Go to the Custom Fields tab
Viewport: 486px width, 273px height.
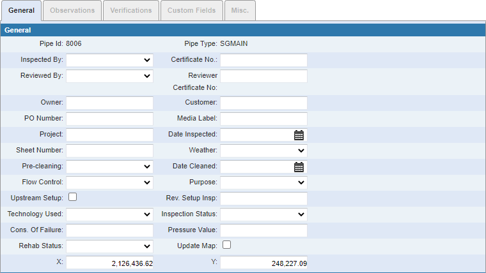pyautogui.click(x=192, y=10)
